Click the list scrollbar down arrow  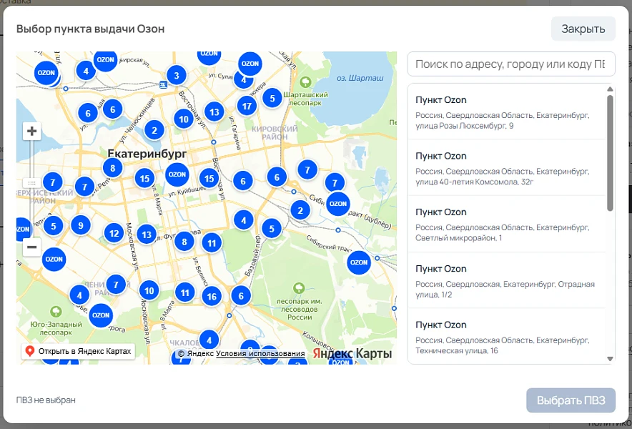(610, 359)
